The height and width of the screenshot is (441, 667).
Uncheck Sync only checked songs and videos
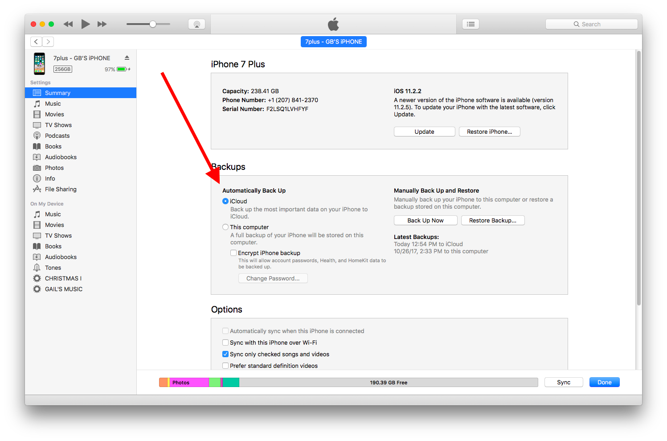pyautogui.click(x=225, y=354)
